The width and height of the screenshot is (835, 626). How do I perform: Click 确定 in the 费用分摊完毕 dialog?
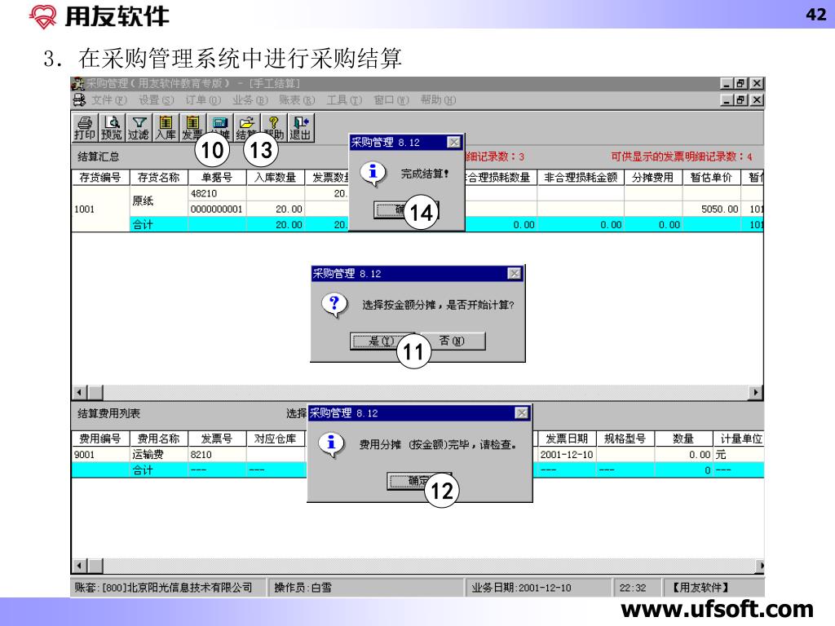click(x=419, y=481)
